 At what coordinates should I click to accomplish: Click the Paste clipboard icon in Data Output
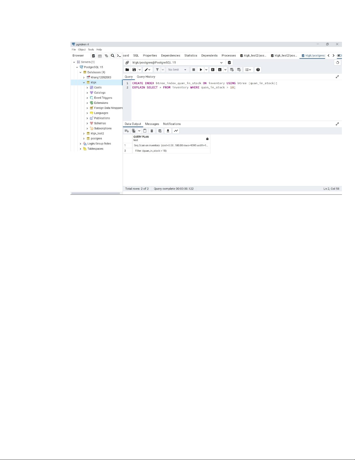(x=145, y=131)
